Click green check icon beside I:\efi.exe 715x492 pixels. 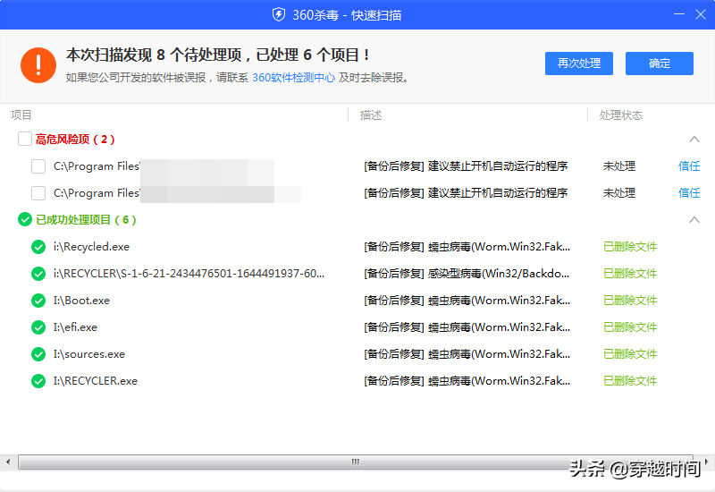[38, 327]
